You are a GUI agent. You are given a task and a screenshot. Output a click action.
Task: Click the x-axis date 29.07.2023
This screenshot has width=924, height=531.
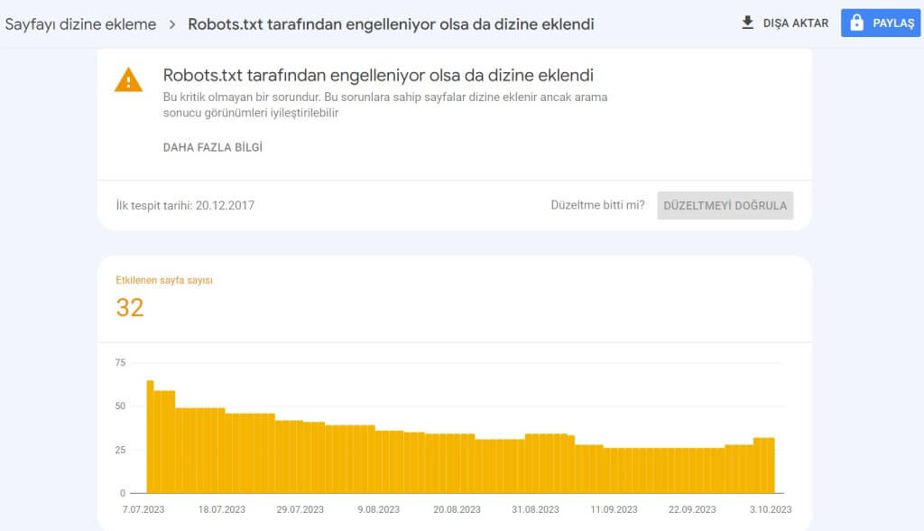coord(300,509)
